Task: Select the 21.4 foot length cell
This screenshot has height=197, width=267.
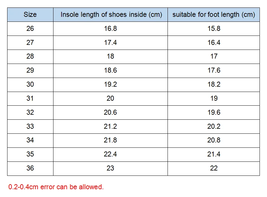Action: (x=214, y=154)
